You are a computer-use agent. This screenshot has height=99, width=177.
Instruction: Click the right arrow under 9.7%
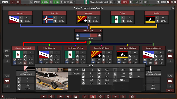coord(170,81)
